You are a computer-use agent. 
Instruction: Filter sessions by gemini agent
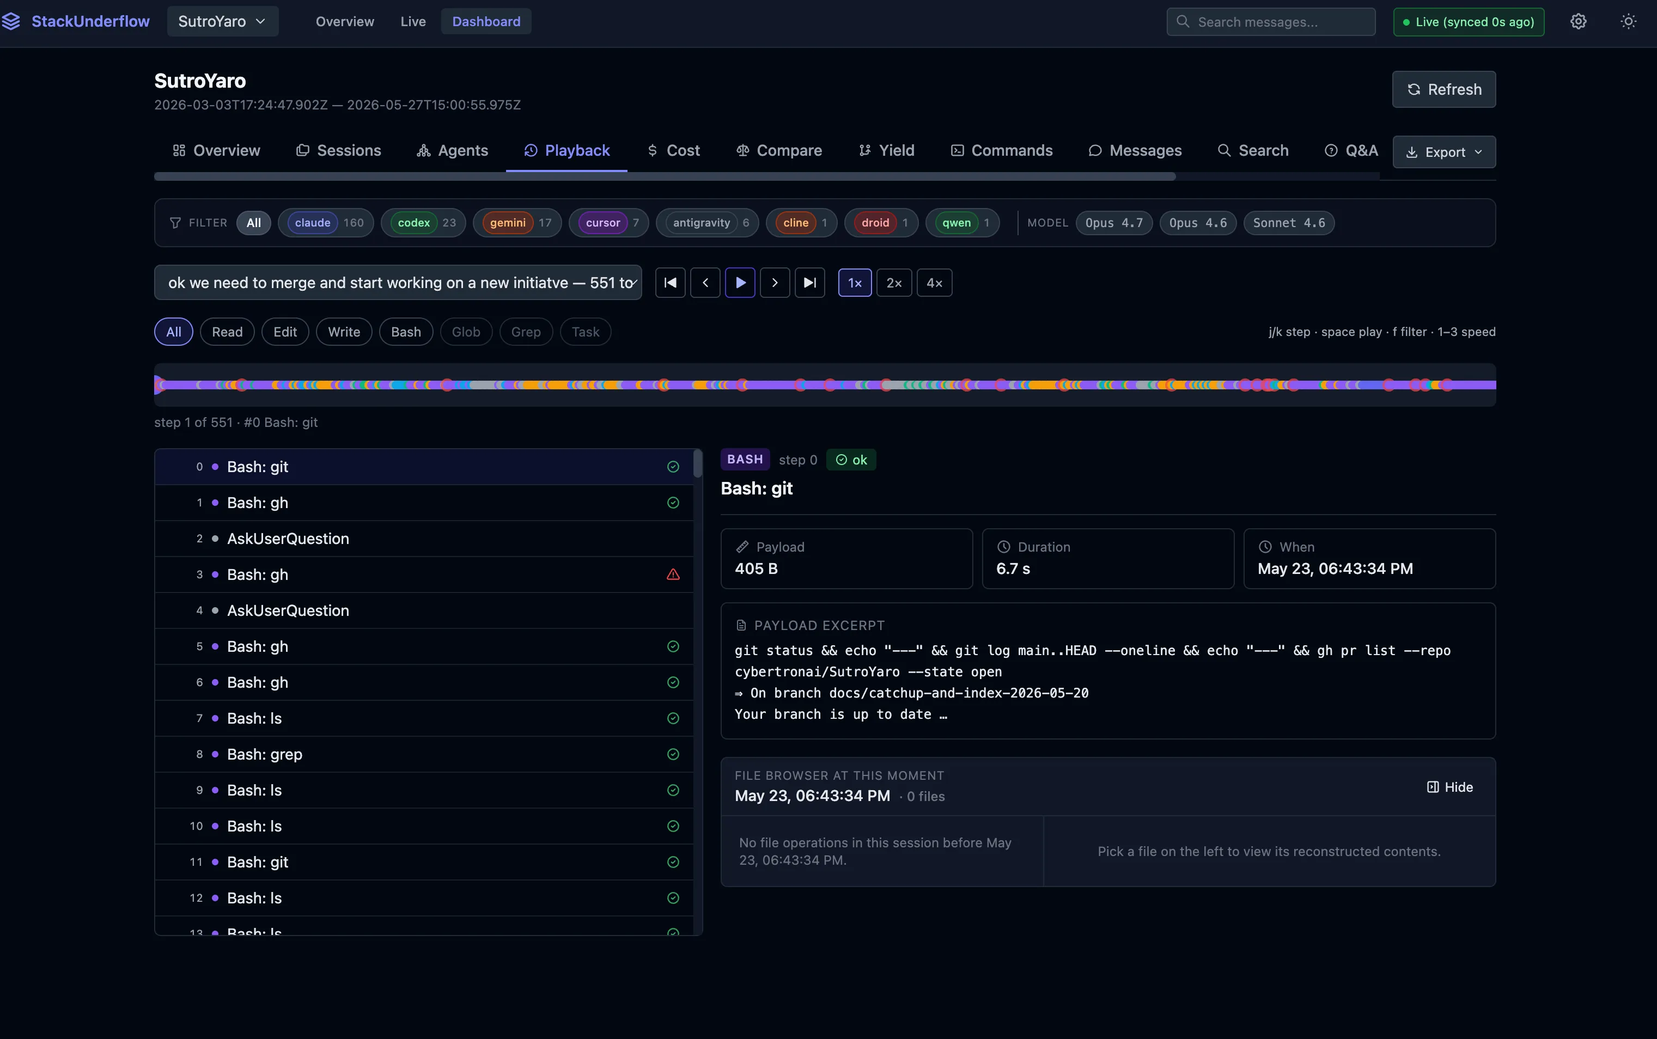click(517, 223)
